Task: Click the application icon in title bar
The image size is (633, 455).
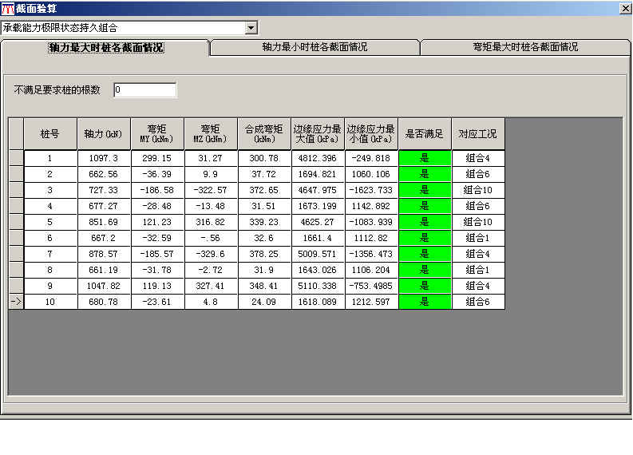Action: pyautogui.click(x=7, y=8)
